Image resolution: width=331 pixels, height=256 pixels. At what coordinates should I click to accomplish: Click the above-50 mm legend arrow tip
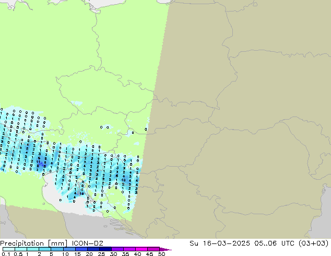pos(165,249)
